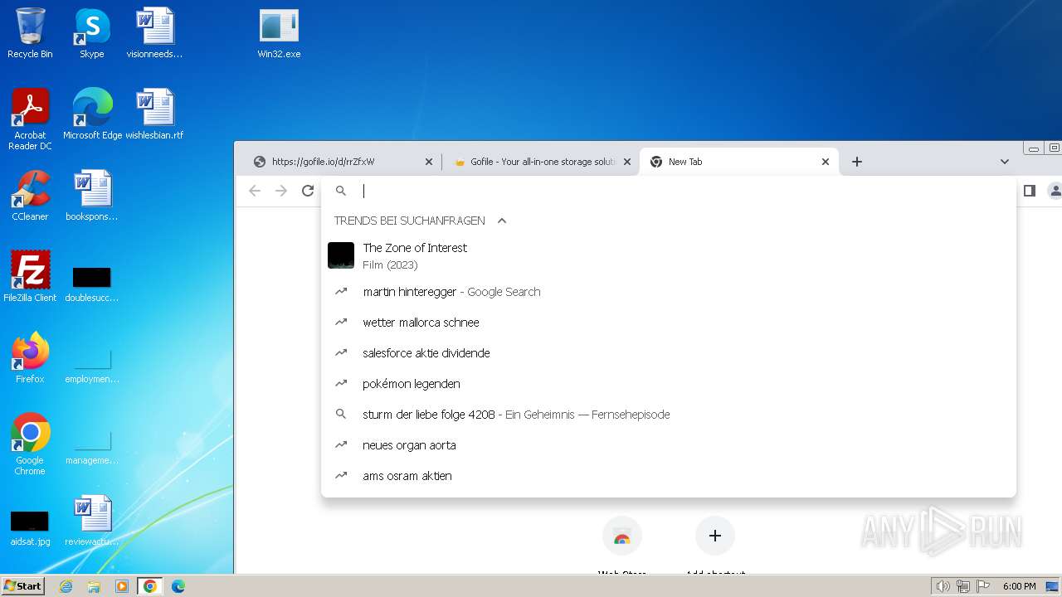
Task: Open the Recycle Bin desktop icon
Action: [x=30, y=33]
